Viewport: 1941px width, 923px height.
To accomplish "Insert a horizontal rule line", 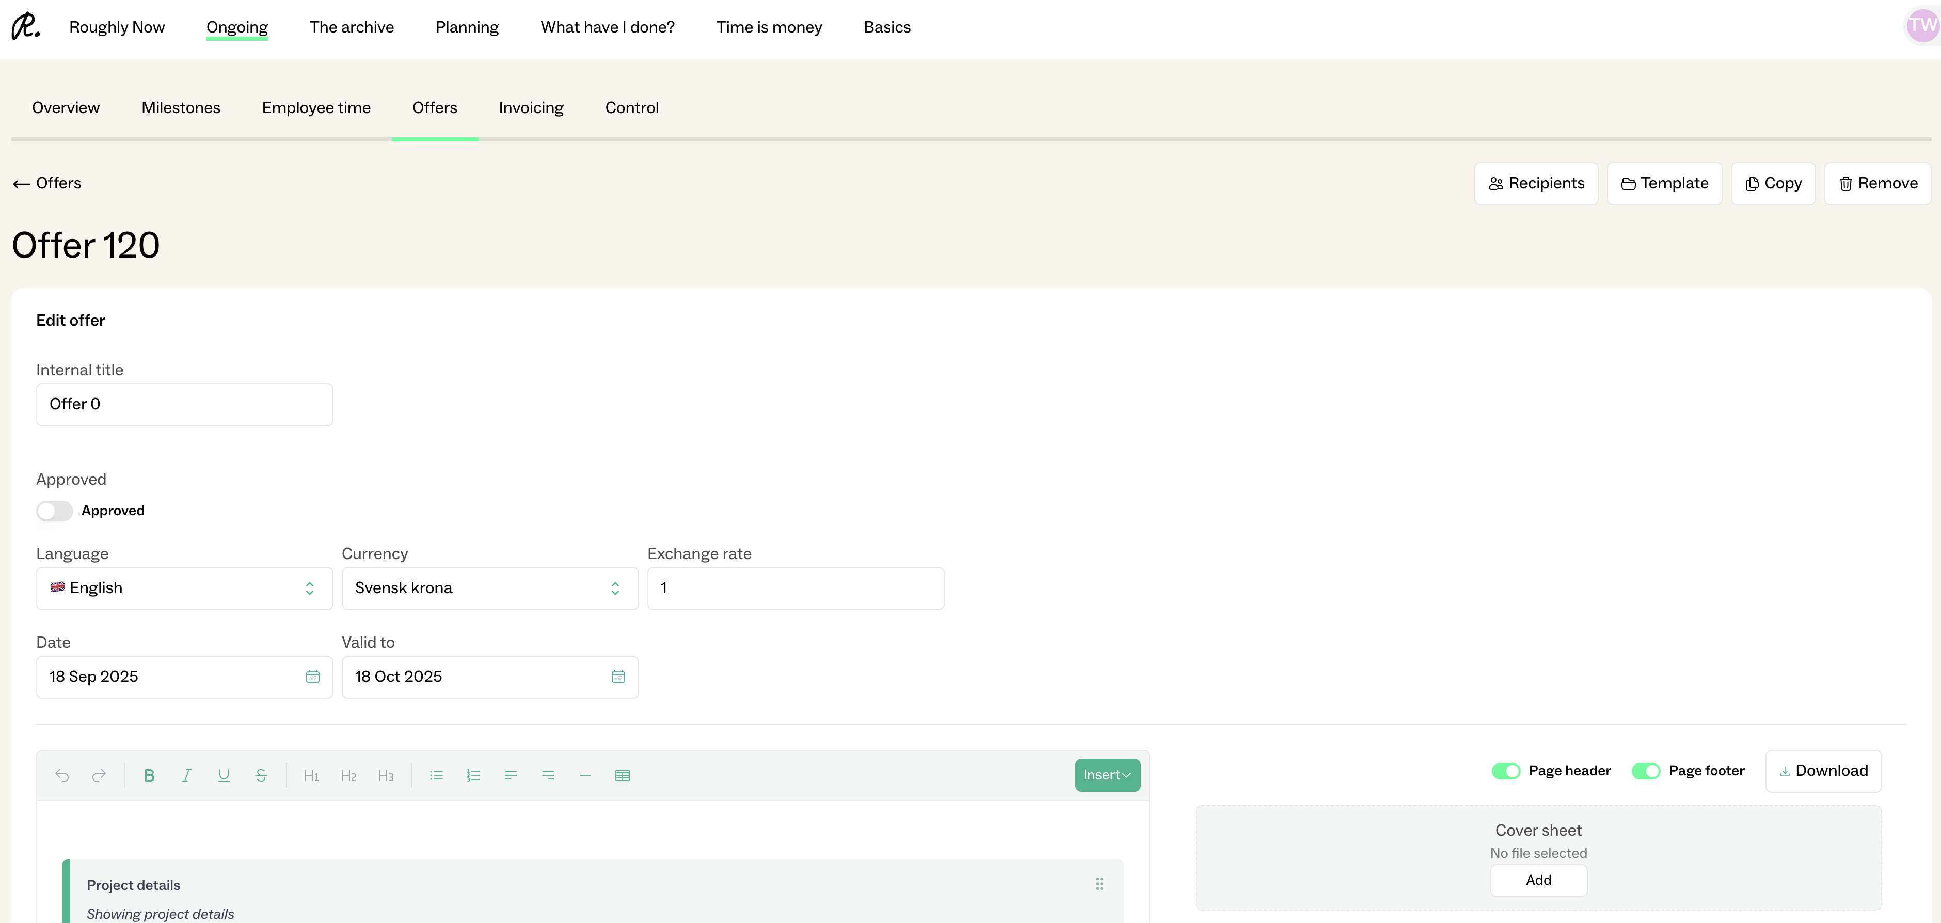I will tap(585, 775).
